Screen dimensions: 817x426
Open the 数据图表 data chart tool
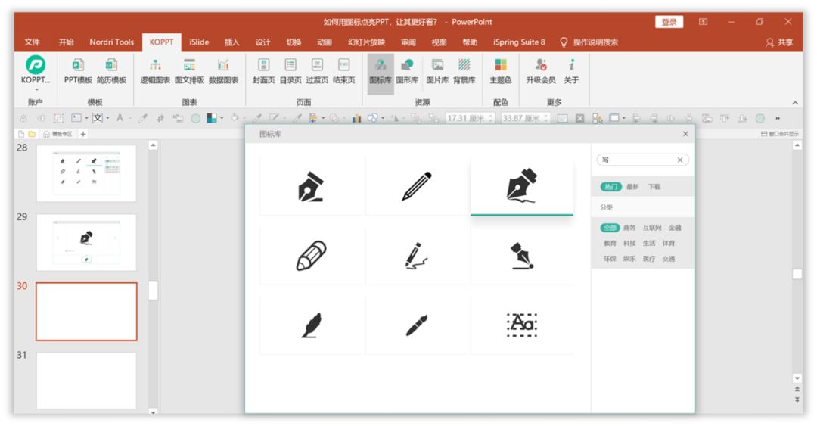coord(223,70)
